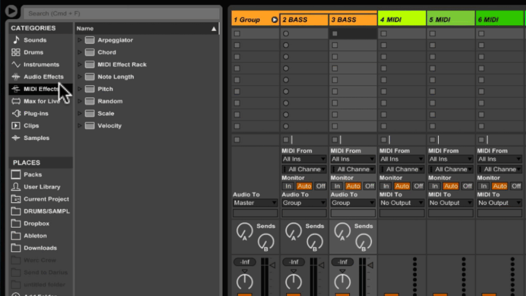Open 2 BASS MIDI From All Ins dropdown

[304, 159]
